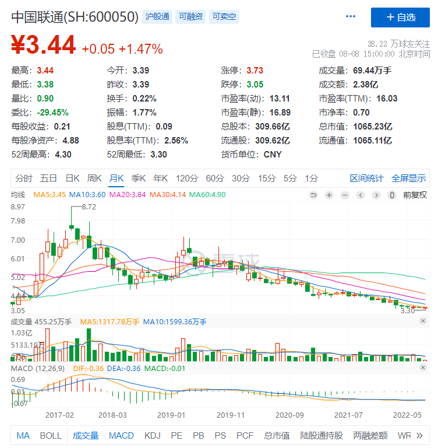Close the 成交量 volume panel
Image resolution: width=438 pixels, height=448 pixels.
click(423, 321)
